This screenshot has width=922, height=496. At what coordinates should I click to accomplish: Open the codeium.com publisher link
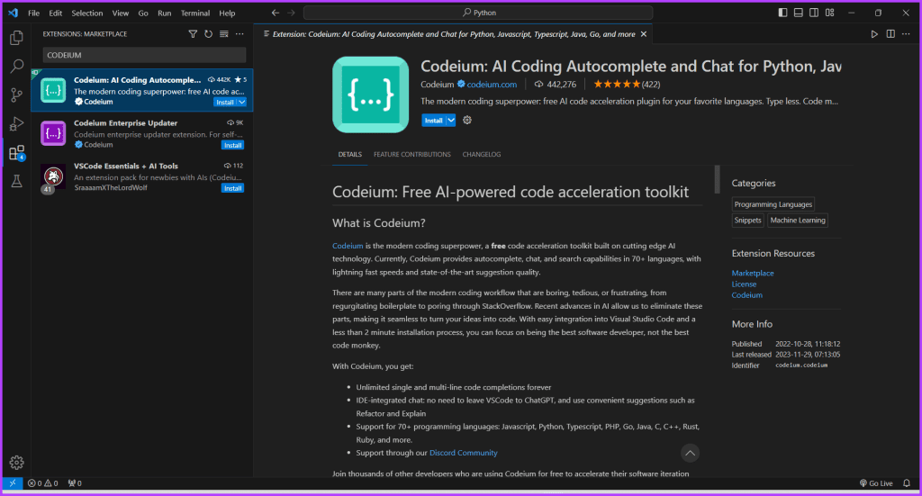tap(492, 85)
